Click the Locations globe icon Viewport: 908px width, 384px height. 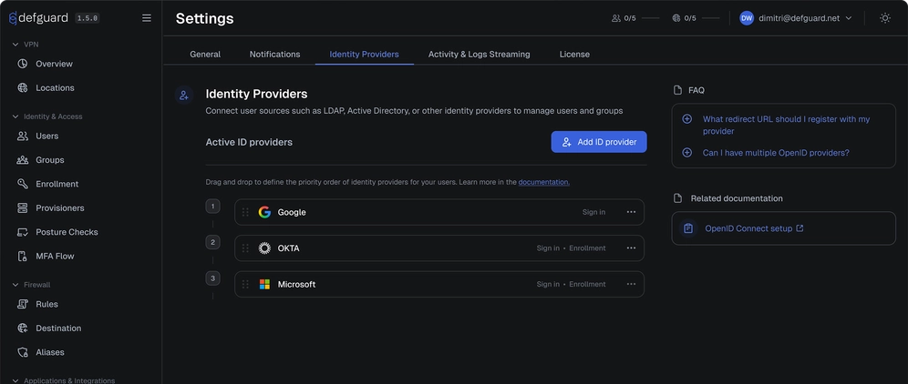point(23,88)
